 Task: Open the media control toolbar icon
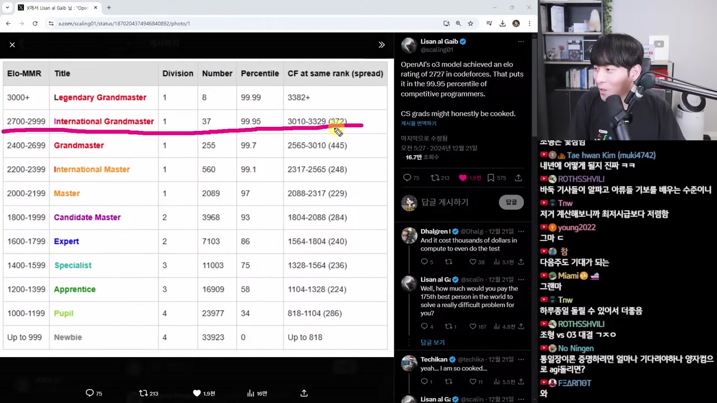tap(489, 23)
